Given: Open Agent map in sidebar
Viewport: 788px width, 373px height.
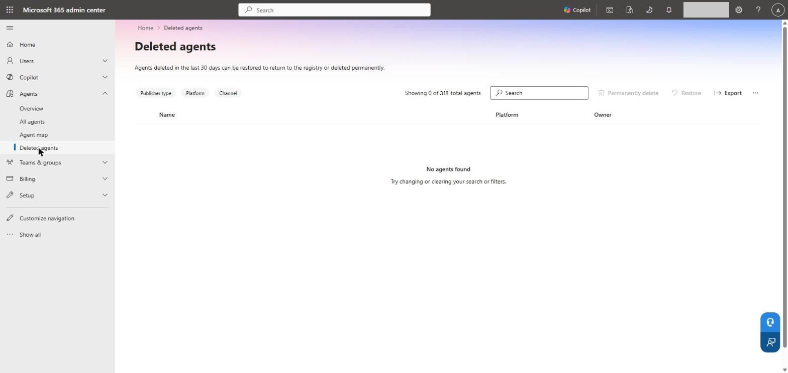Looking at the screenshot, I should pos(34,135).
